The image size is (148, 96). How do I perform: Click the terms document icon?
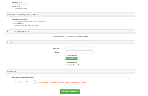(x=36, y=83)
